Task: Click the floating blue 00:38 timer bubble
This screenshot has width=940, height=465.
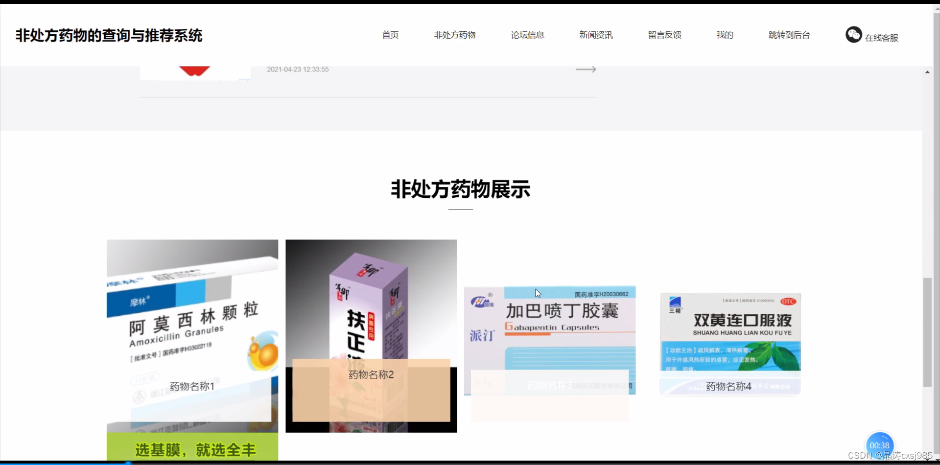Action: 879,444
